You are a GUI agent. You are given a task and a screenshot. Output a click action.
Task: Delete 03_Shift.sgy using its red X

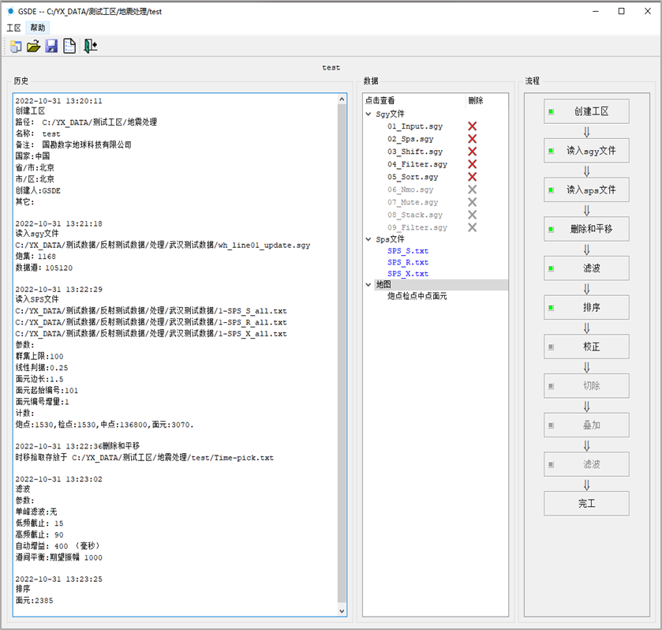pyautogui.click(x=472, y=152)
